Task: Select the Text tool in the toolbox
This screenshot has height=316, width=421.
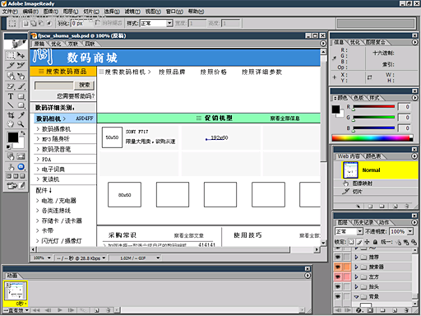Action: click(11, 96)
